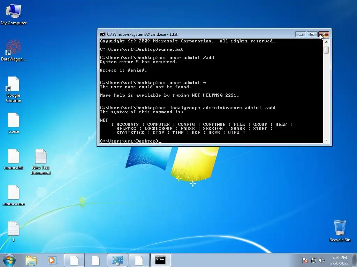Click the cmd scrollbar thumb

pos(326,50)
